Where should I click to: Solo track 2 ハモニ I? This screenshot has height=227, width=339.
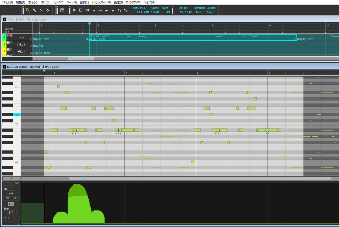(11, 43)
